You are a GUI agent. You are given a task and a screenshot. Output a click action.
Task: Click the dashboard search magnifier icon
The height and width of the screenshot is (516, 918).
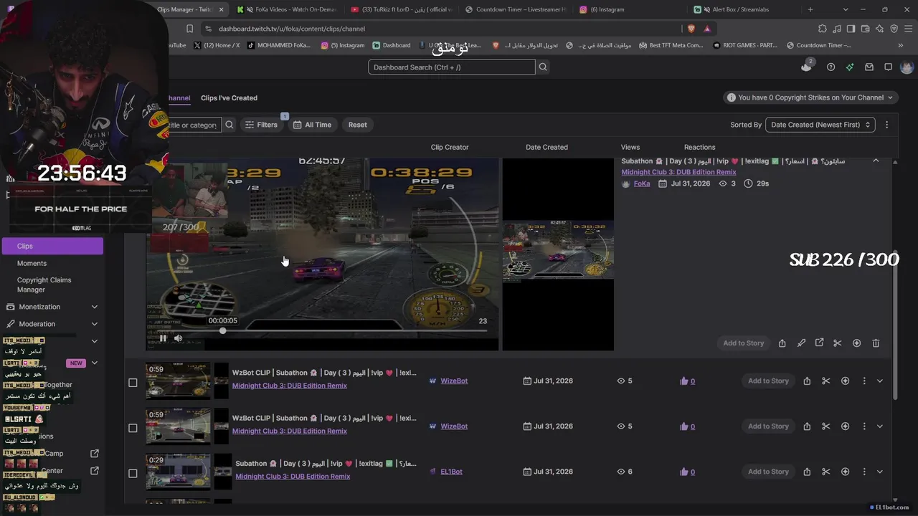[543, 67]
